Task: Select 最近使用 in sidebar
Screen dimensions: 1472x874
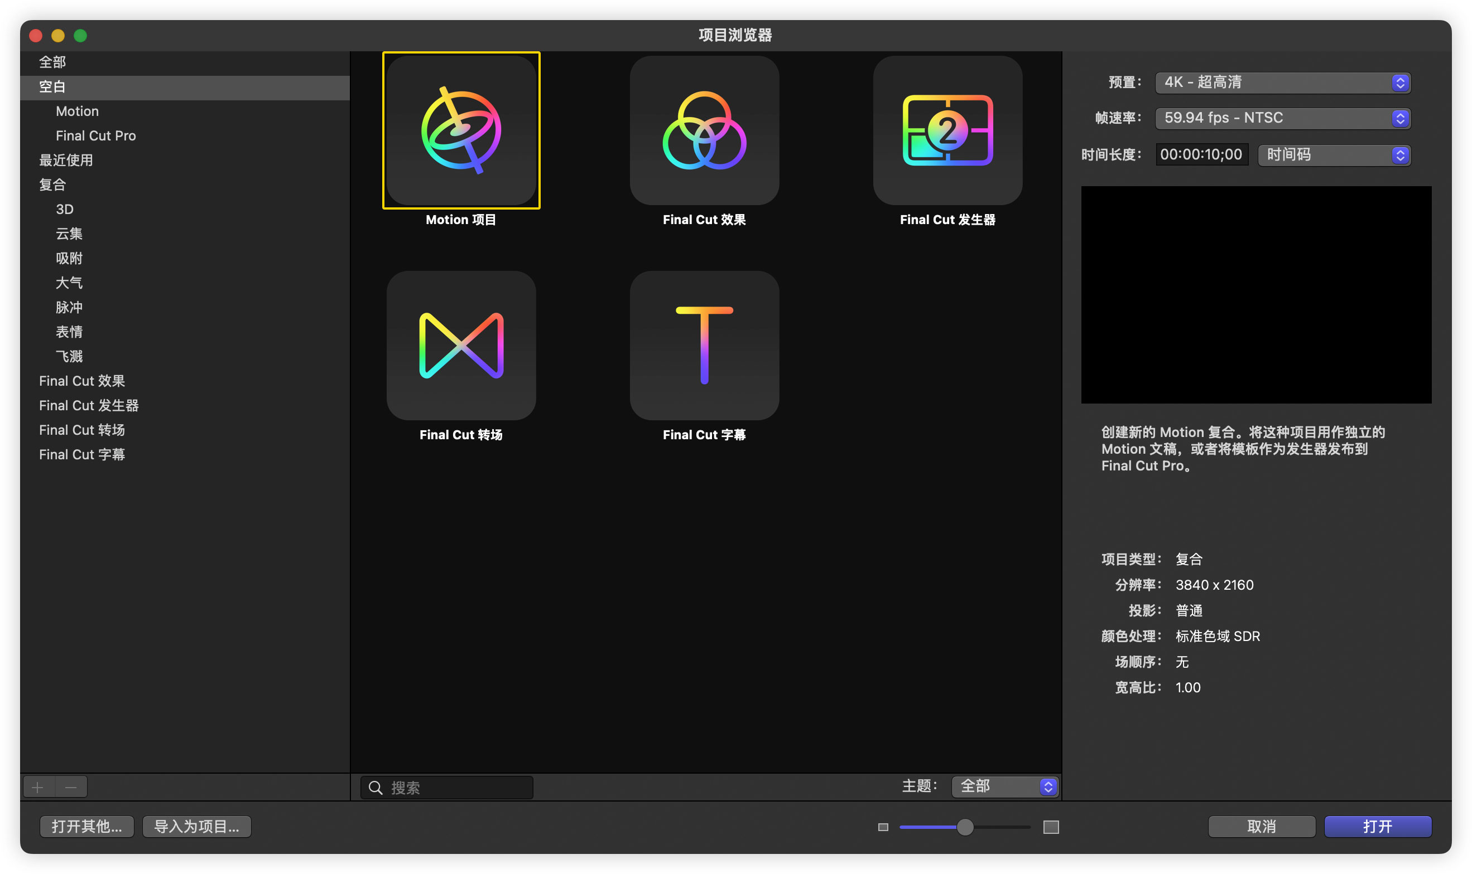Action: point(185,160)
